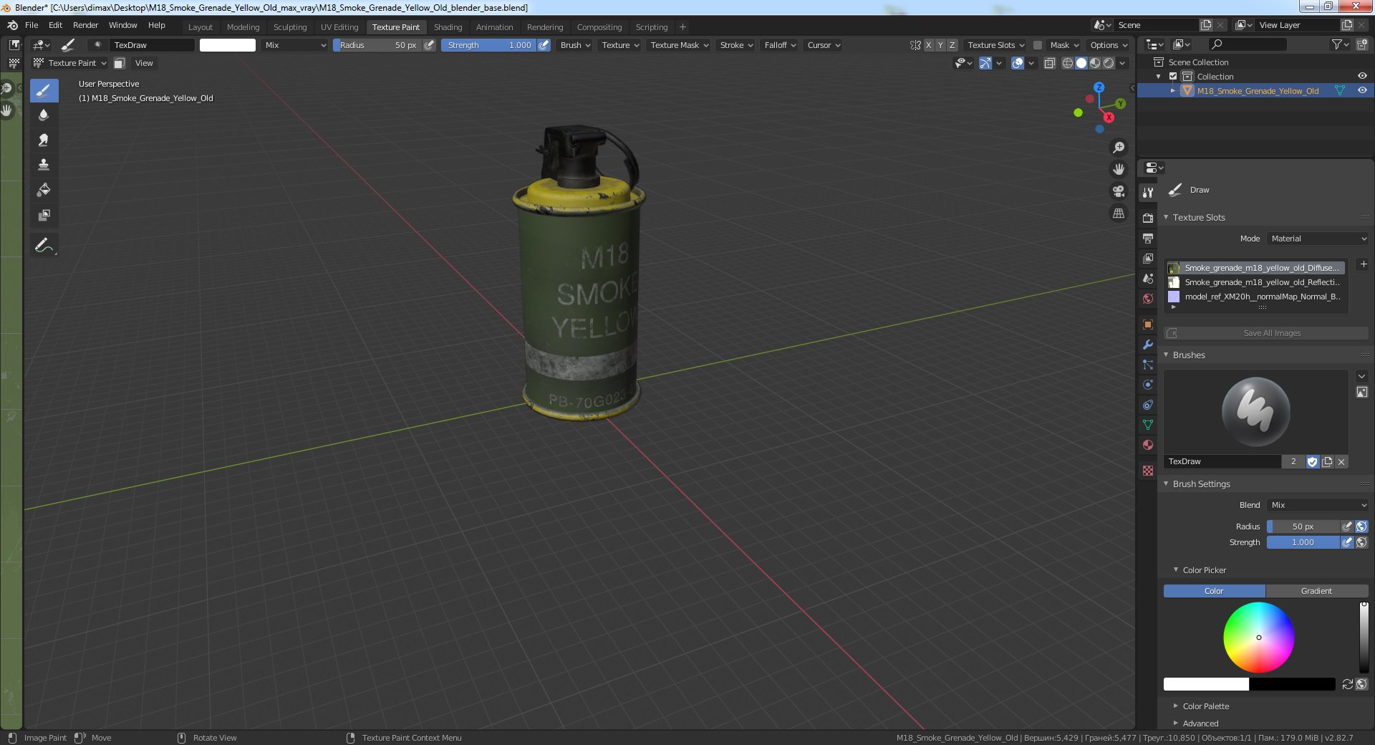
Task: Open the Object Data mesh tab
Action: click(1148, 425)
